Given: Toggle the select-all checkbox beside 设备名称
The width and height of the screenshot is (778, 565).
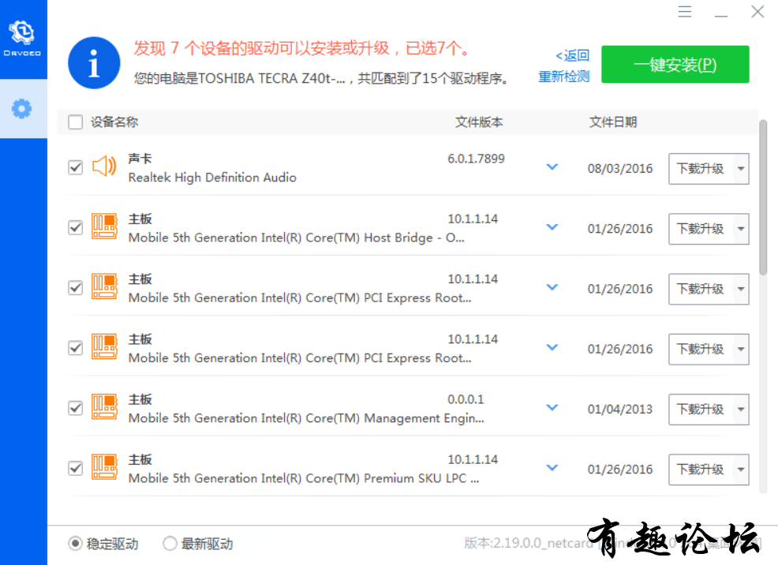Looking at the screenshot, I should click(x=76, y=122).
